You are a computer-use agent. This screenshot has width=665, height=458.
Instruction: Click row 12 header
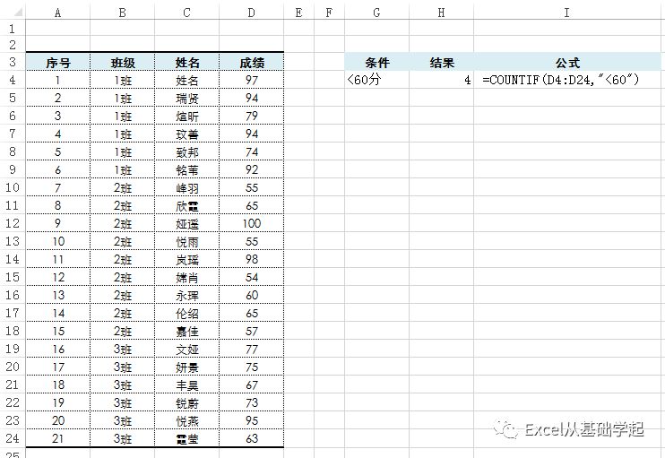pyautogui.click(x=13, y=223)
